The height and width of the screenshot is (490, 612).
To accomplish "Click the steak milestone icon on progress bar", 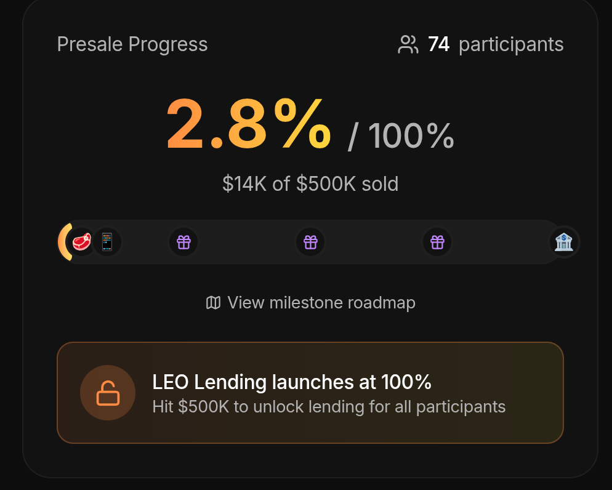I will [x=82, y=242].
